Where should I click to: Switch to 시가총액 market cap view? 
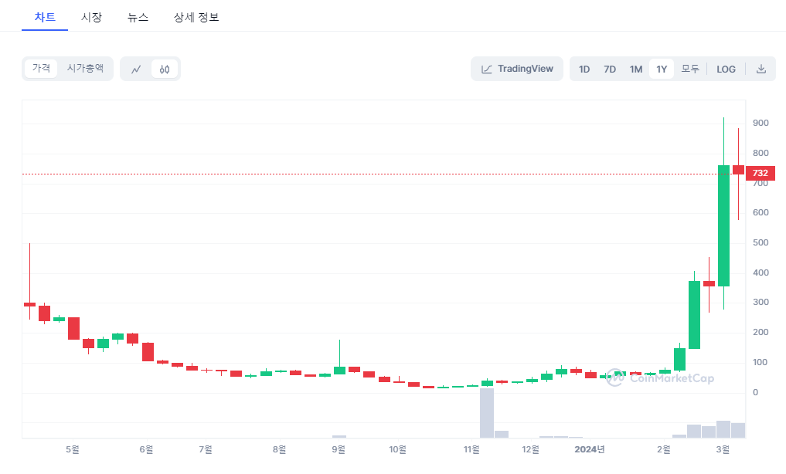[85, 68]
